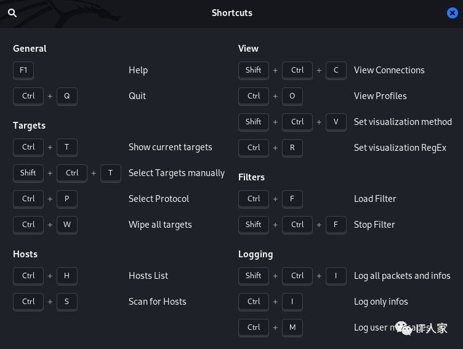Click the F1 key badge
This screenshot has height=349, width=463.
click(23, 70)
